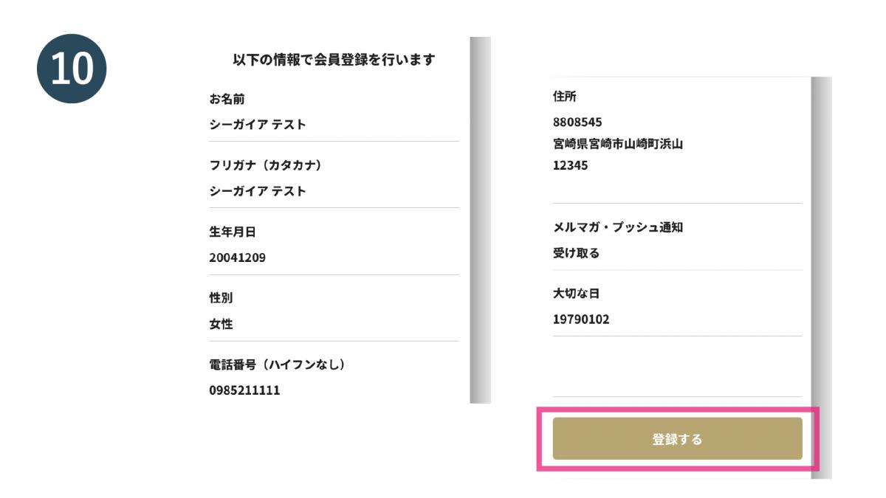Click the 受け取る notification value

577,253
